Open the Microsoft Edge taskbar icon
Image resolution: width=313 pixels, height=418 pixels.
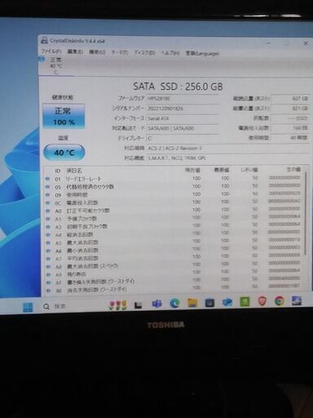174,303
